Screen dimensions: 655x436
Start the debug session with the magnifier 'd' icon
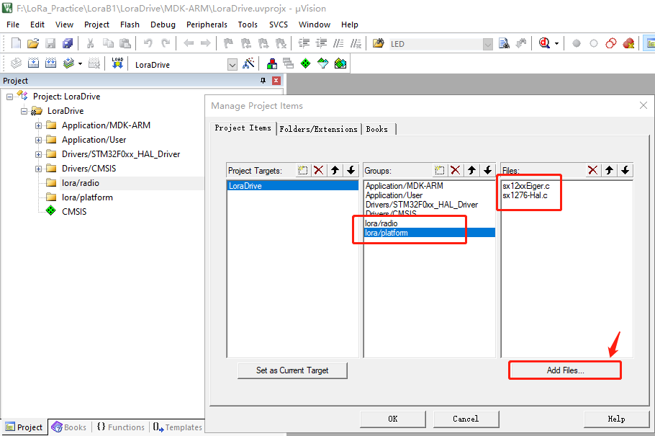coord(544,43)
